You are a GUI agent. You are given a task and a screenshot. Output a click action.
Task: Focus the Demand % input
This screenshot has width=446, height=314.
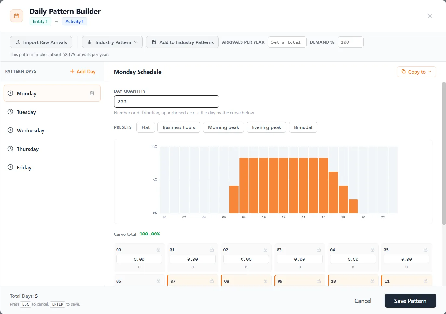351,42
